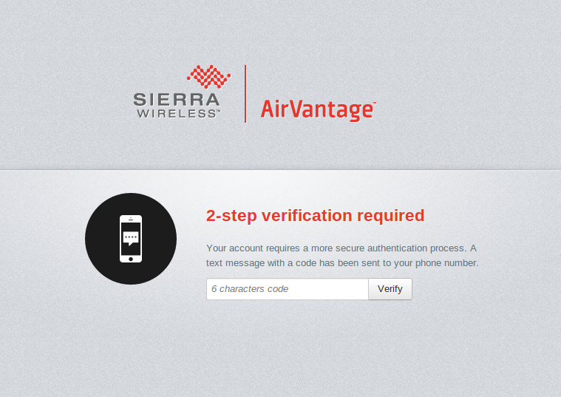Focus the 6 characters code field
Screen dimensions: 561x397
pyautogui.click(x=287, y=289)
